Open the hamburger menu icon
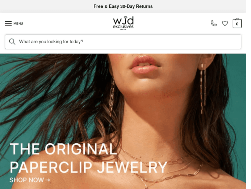251x189 pixels. coord(8,23)
